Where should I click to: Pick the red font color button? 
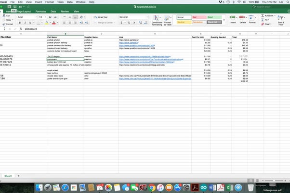(x=54, y=23)
